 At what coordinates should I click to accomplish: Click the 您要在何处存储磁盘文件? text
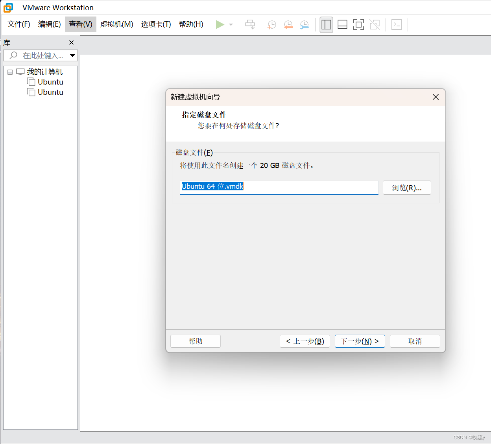[x=238, y=126]
